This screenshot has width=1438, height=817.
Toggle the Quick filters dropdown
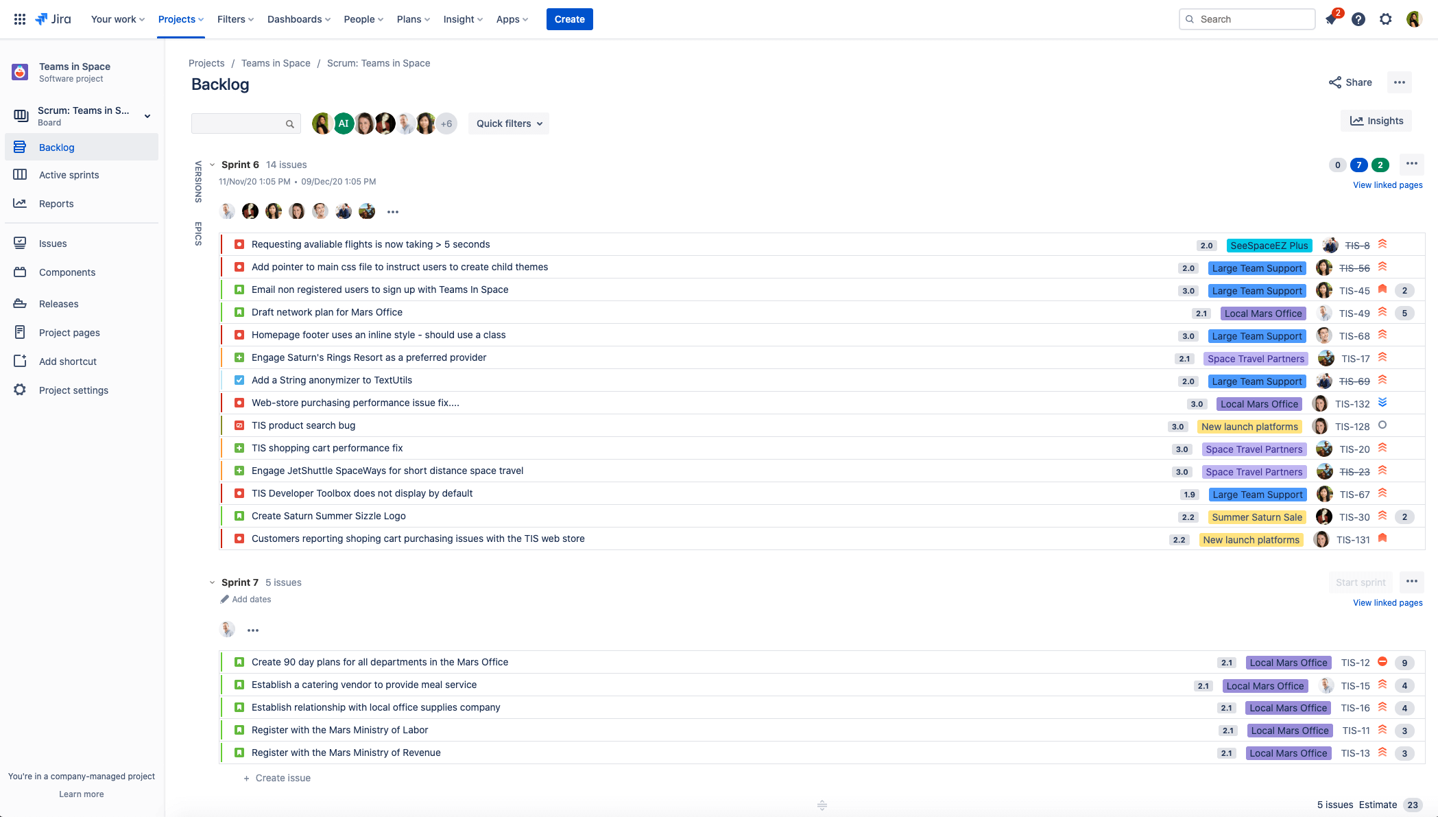pos(509,123)
